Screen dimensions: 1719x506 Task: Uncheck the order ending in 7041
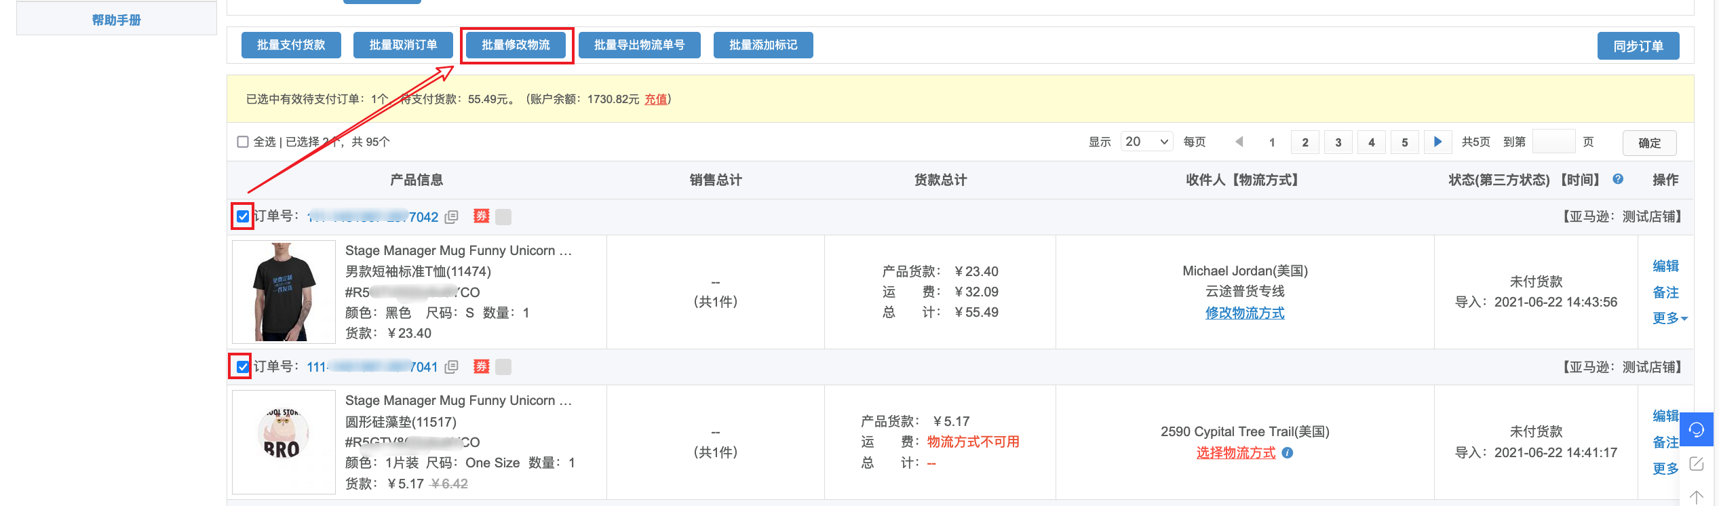pos(243,367)
